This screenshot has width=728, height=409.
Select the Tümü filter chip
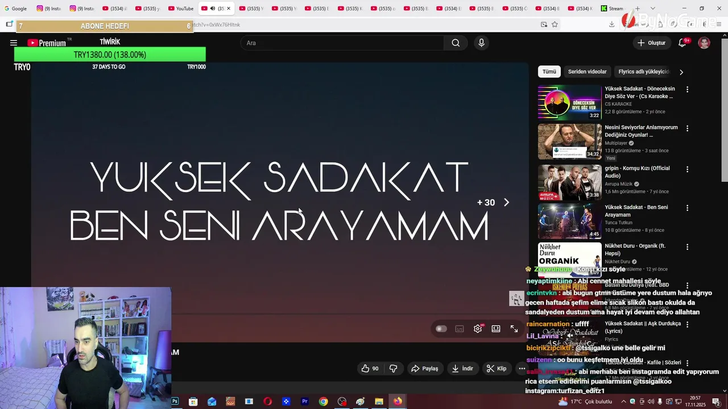(x=549, y=72)
